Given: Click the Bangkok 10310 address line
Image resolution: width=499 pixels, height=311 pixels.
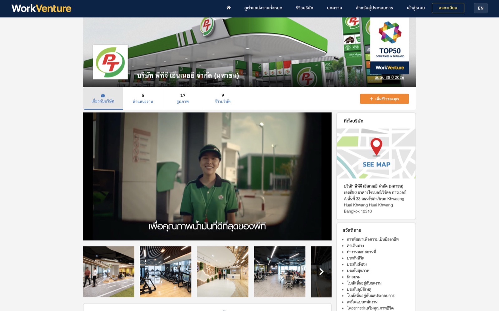Looking at the screenshot, I should pos(358,211).
